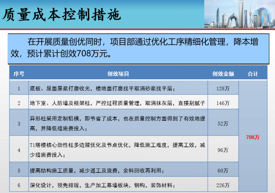This screenshot has width=275, height=193.
Task: Click the slide title 质量成本控制措施
Action: [62, 15]
